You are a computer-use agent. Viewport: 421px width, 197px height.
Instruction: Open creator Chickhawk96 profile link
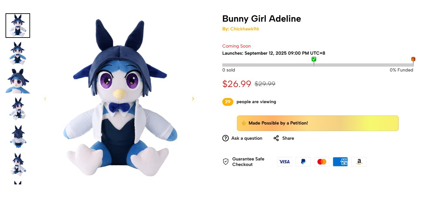(x=244, y=29)
